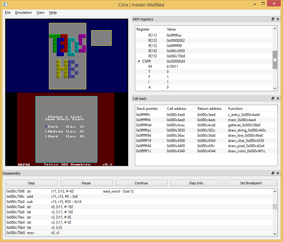Close the ARM registers panel
The image size is (283, 242).
tap(278, 19)
